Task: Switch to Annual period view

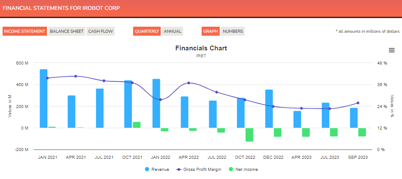Action: click(x=172, y=31)
